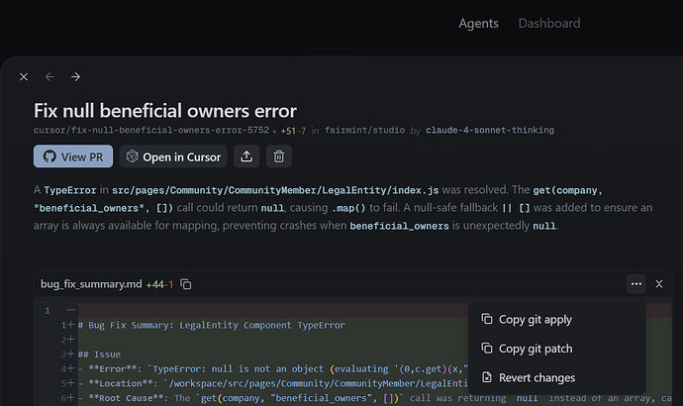Screen dimensions: 683x406
Task: Select Copy git apply menu entry
Action: (x=556, y=319)
